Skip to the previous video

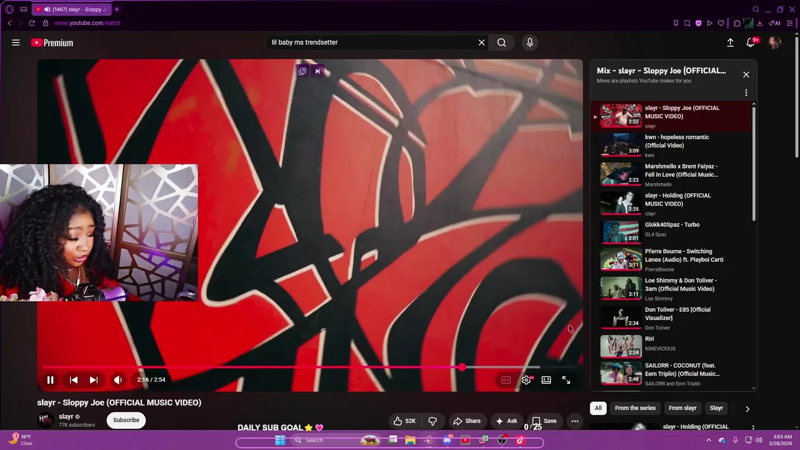tap(73, 380)
